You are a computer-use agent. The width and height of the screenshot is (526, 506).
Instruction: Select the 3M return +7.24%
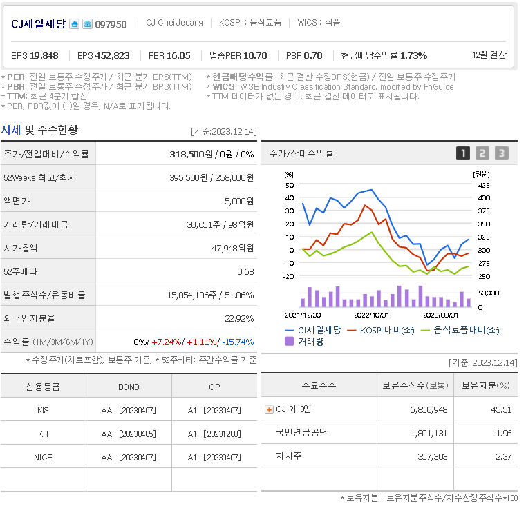167,342
